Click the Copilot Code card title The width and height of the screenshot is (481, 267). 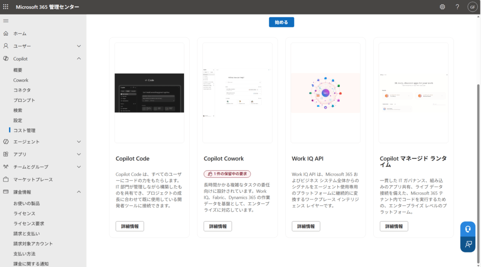click(132, 159)
